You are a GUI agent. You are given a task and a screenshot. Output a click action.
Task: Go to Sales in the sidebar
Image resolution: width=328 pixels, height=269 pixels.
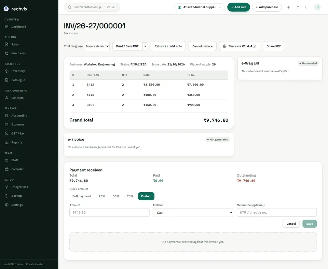(15, 44)
